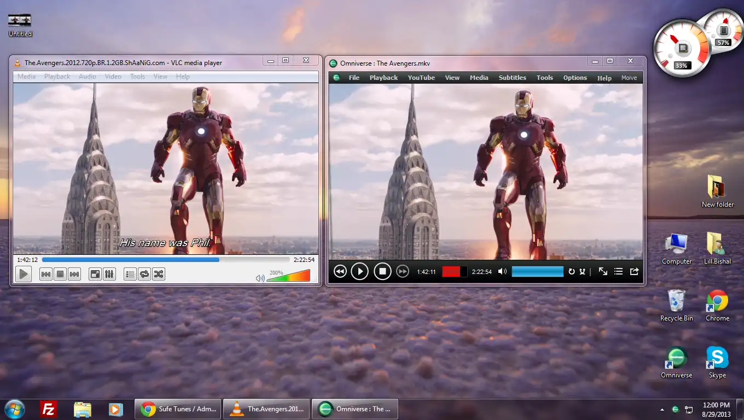
Task: Click Omniverse red seek bar
Action: 455,271
